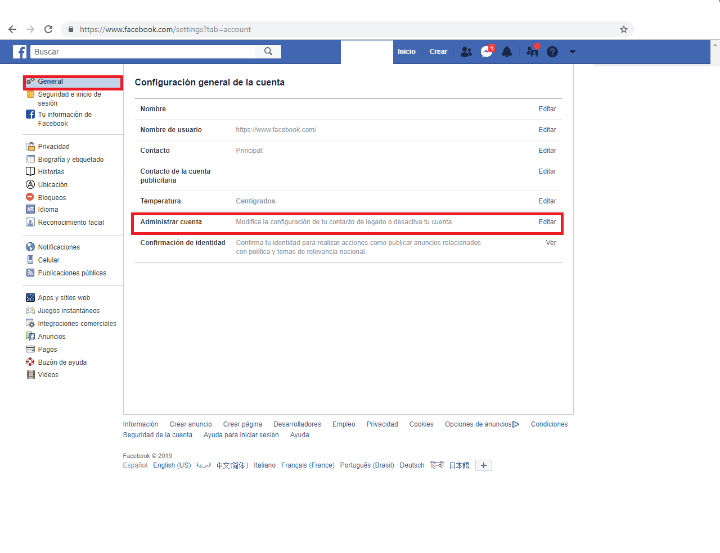
Task: Open Buzón de ayuda
Action: [x=62, y=362]
